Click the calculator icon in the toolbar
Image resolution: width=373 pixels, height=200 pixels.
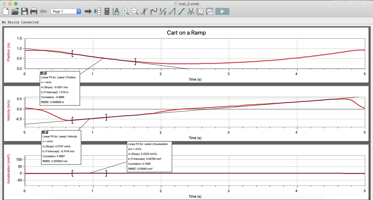point(107,11)
